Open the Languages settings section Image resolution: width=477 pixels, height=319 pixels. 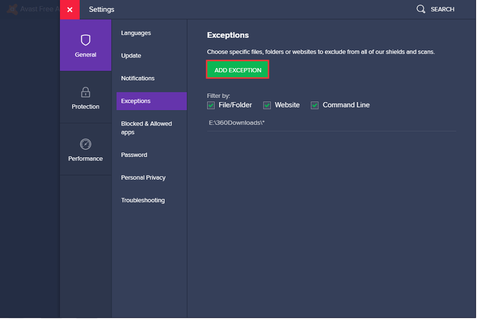pyautogui.click(x=136, y=33)
